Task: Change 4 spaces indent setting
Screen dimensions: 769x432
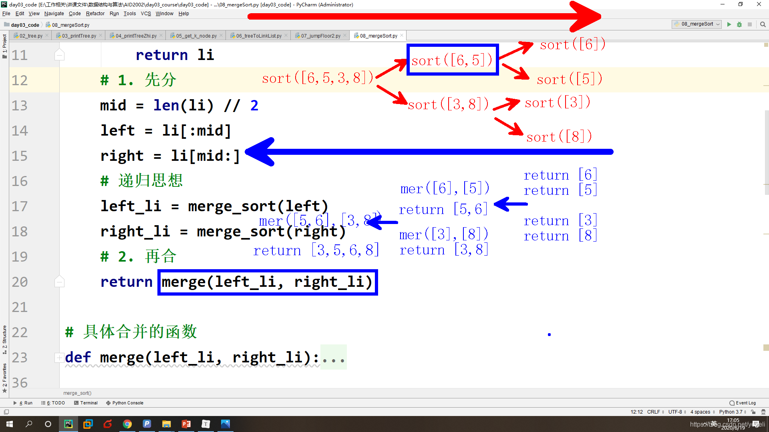Action: (x=703, y=412)
